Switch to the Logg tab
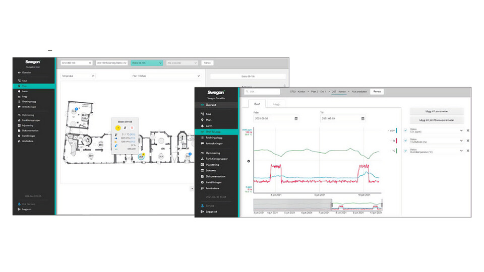The width and height of the screenshot is (484, 272). 276,103
